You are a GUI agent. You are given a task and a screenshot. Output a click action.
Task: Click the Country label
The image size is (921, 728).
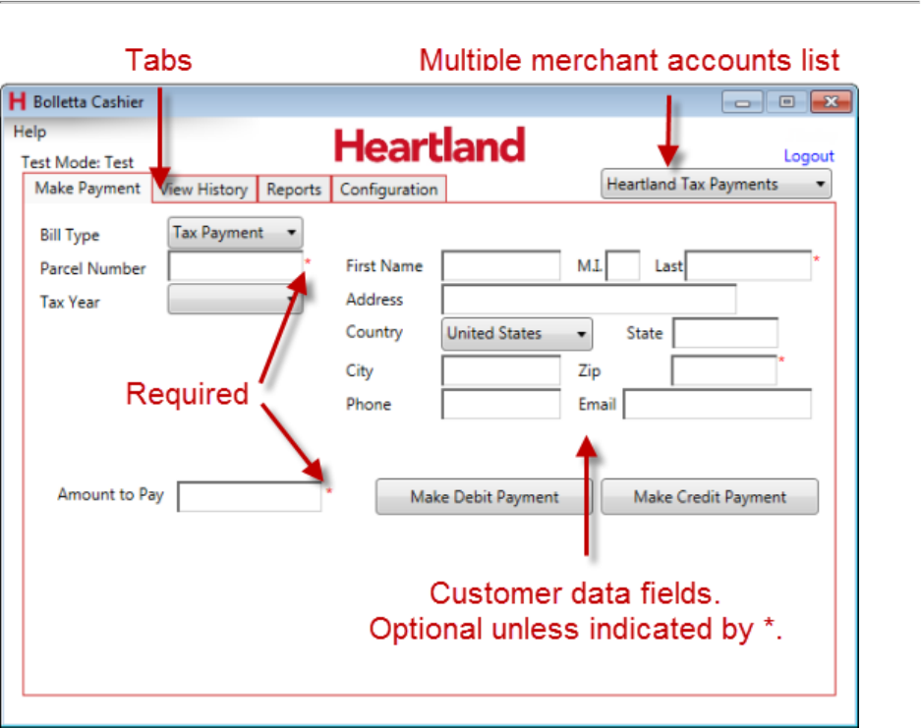(x=374, y=332)
